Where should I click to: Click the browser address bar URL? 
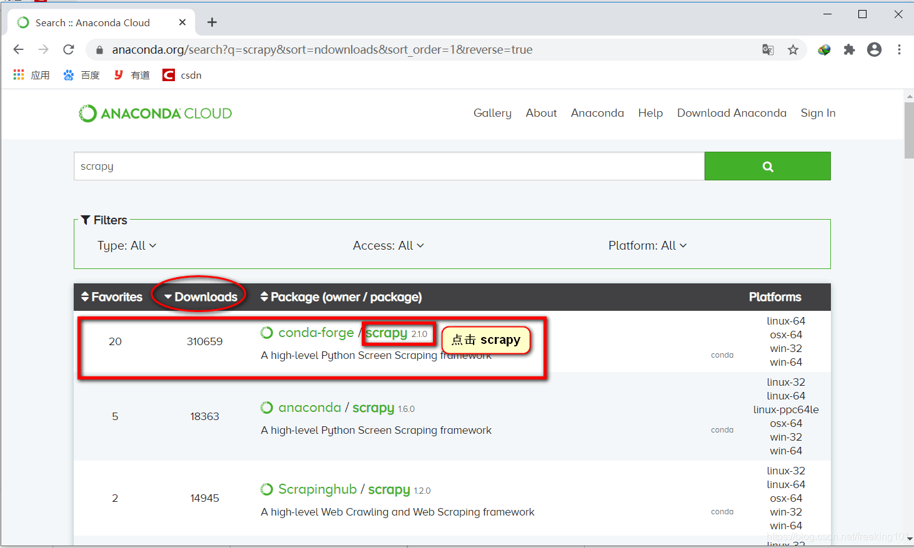[322, 49]
